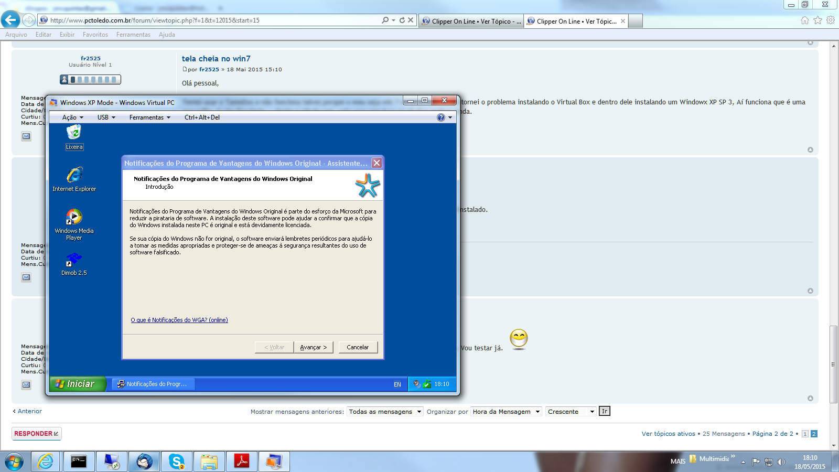Open Thunderbird from the taskbar

[x=144, y=462]
